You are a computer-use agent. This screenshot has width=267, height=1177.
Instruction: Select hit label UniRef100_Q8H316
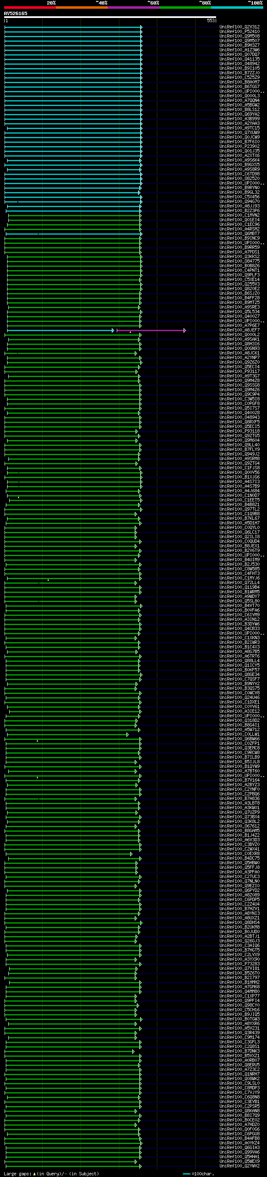point(239,344)
